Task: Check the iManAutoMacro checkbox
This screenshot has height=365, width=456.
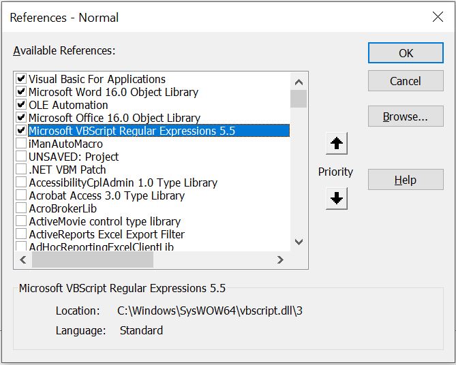Action: coord(21,143)
